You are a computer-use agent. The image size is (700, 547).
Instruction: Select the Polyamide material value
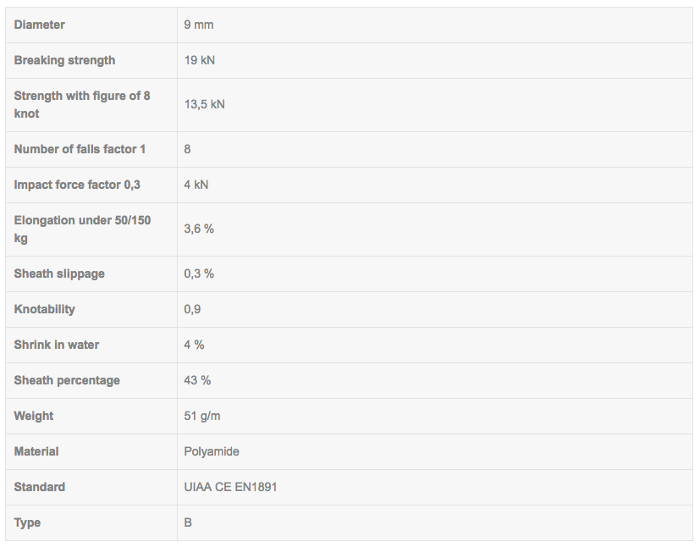pyautogui.click(x=212, y=451)
